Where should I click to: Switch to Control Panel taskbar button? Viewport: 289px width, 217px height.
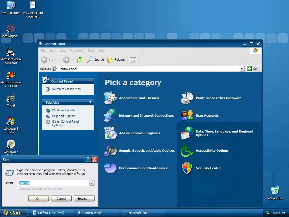pos(98,213)
